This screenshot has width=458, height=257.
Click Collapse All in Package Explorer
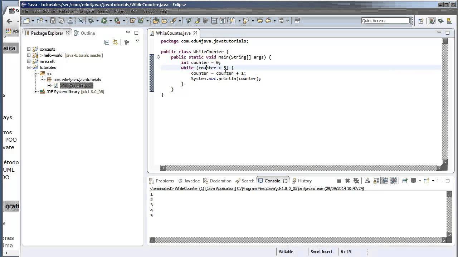click(x=107, y=42)
